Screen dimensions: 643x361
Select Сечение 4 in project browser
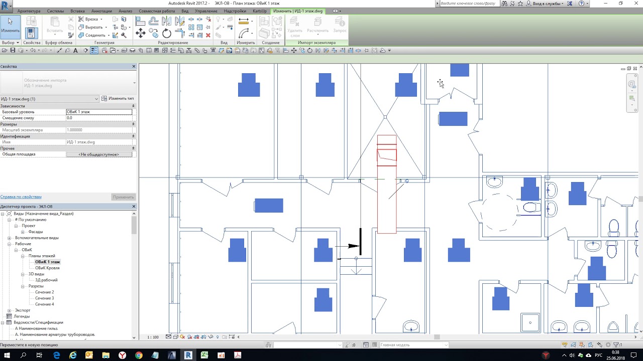[x=44, y=304]
